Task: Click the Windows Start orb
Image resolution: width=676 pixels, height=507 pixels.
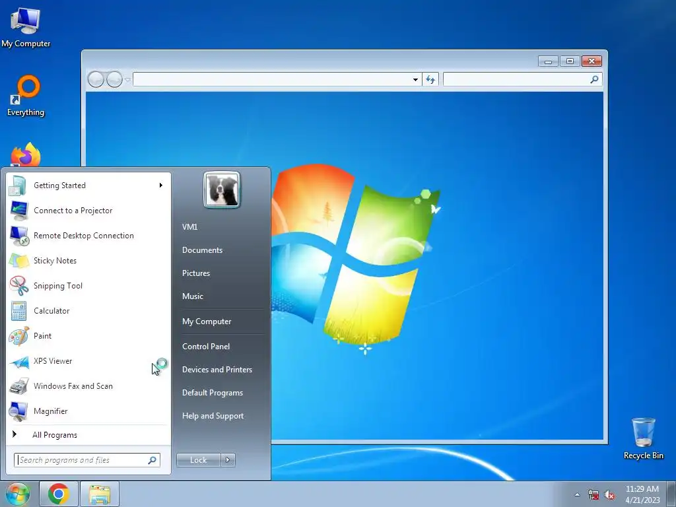Action: click(17, 494)
